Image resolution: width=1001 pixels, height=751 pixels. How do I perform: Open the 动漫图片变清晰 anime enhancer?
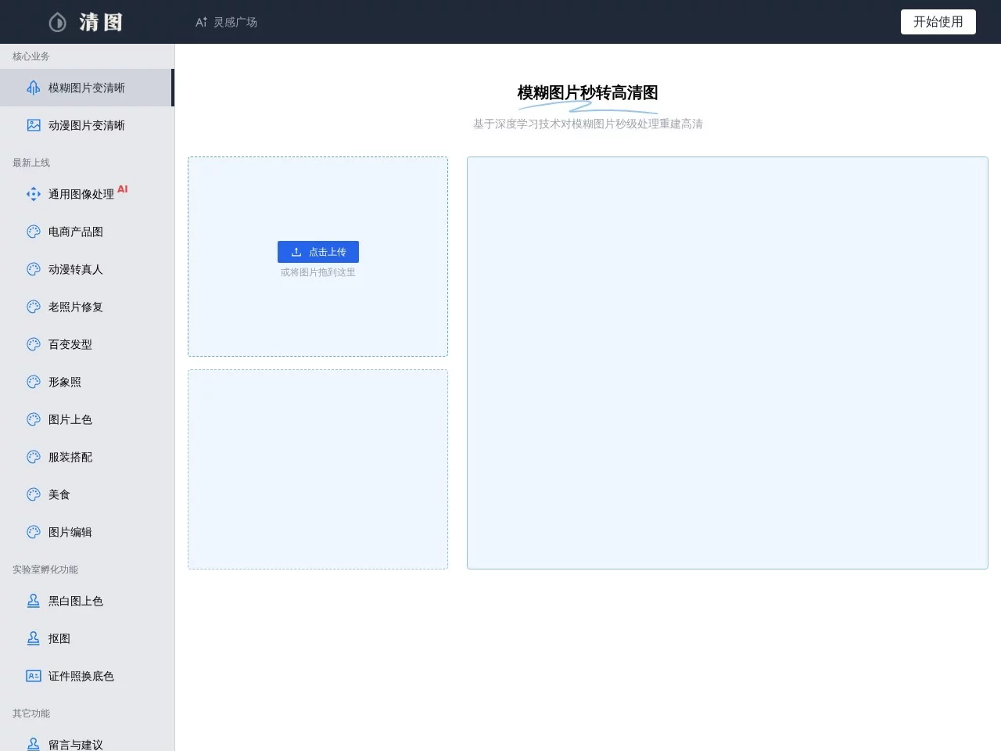pos(86,125)
